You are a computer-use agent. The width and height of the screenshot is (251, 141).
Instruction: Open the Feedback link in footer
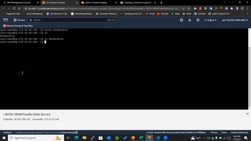coord(7,132)
